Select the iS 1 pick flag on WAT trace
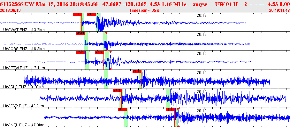This screenshot has width=290, height=127. pos(91,14)
